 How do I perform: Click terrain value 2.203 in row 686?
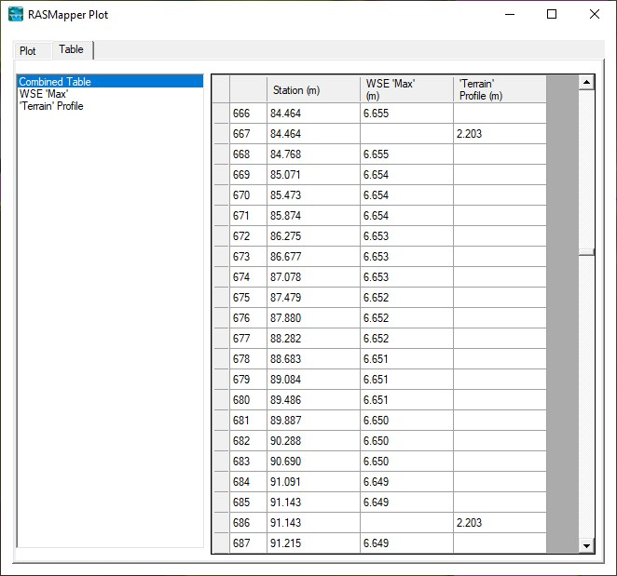500,523
